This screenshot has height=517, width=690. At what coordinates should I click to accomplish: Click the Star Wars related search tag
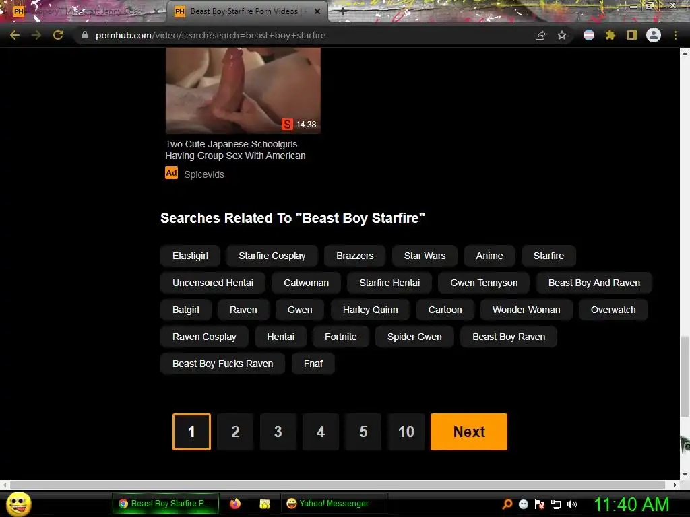[x=425, y=256]
